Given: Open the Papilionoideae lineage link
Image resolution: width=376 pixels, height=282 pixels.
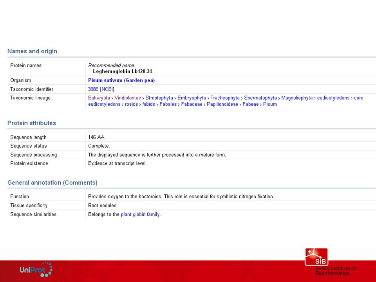Looking at the screenshot, I should 222,104.
